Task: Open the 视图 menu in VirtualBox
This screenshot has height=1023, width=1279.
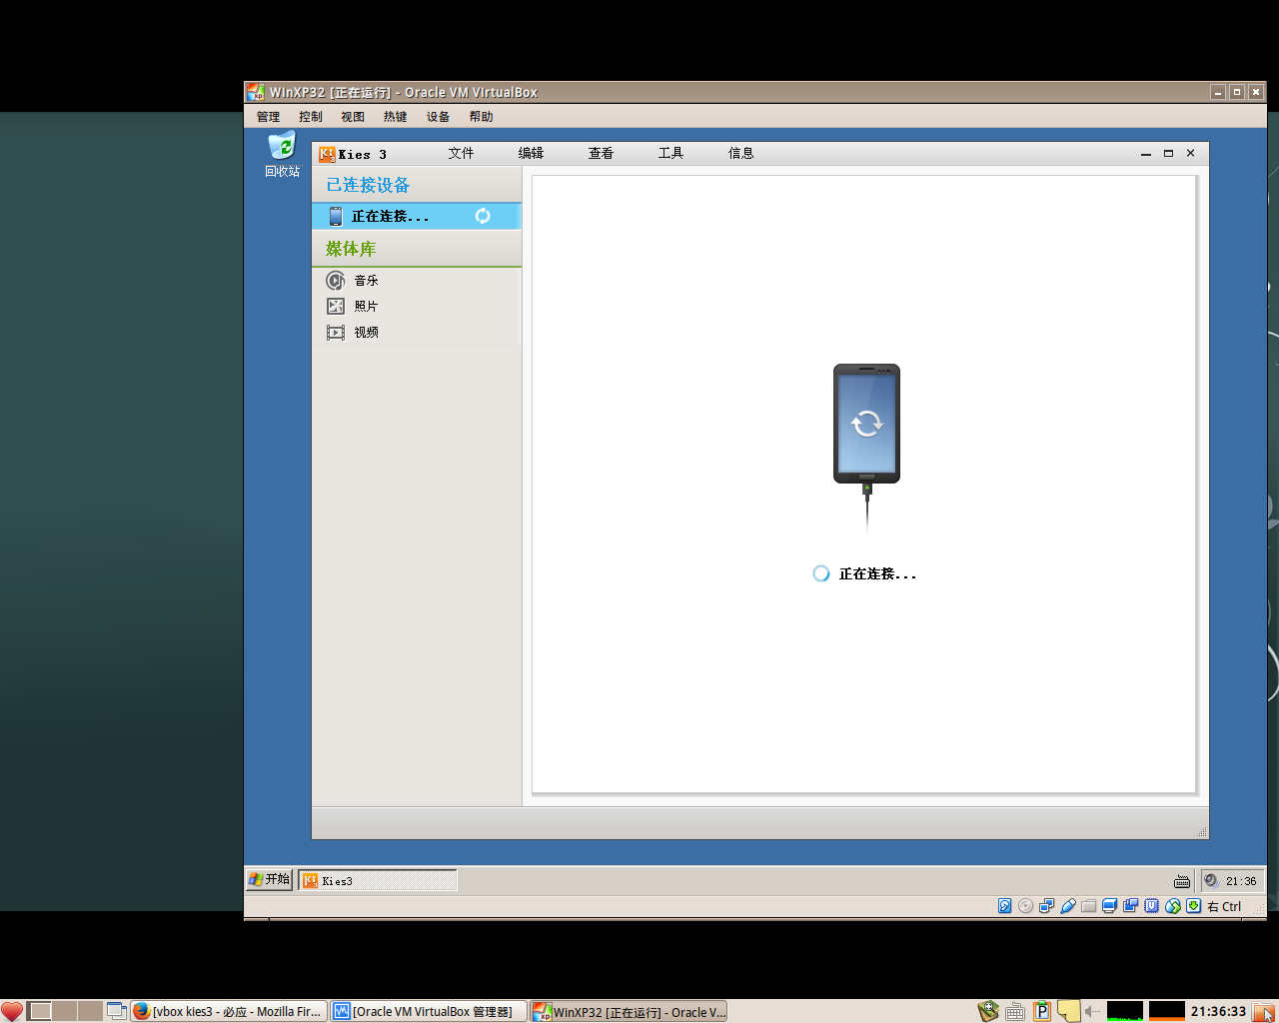Action: (353, 117)
